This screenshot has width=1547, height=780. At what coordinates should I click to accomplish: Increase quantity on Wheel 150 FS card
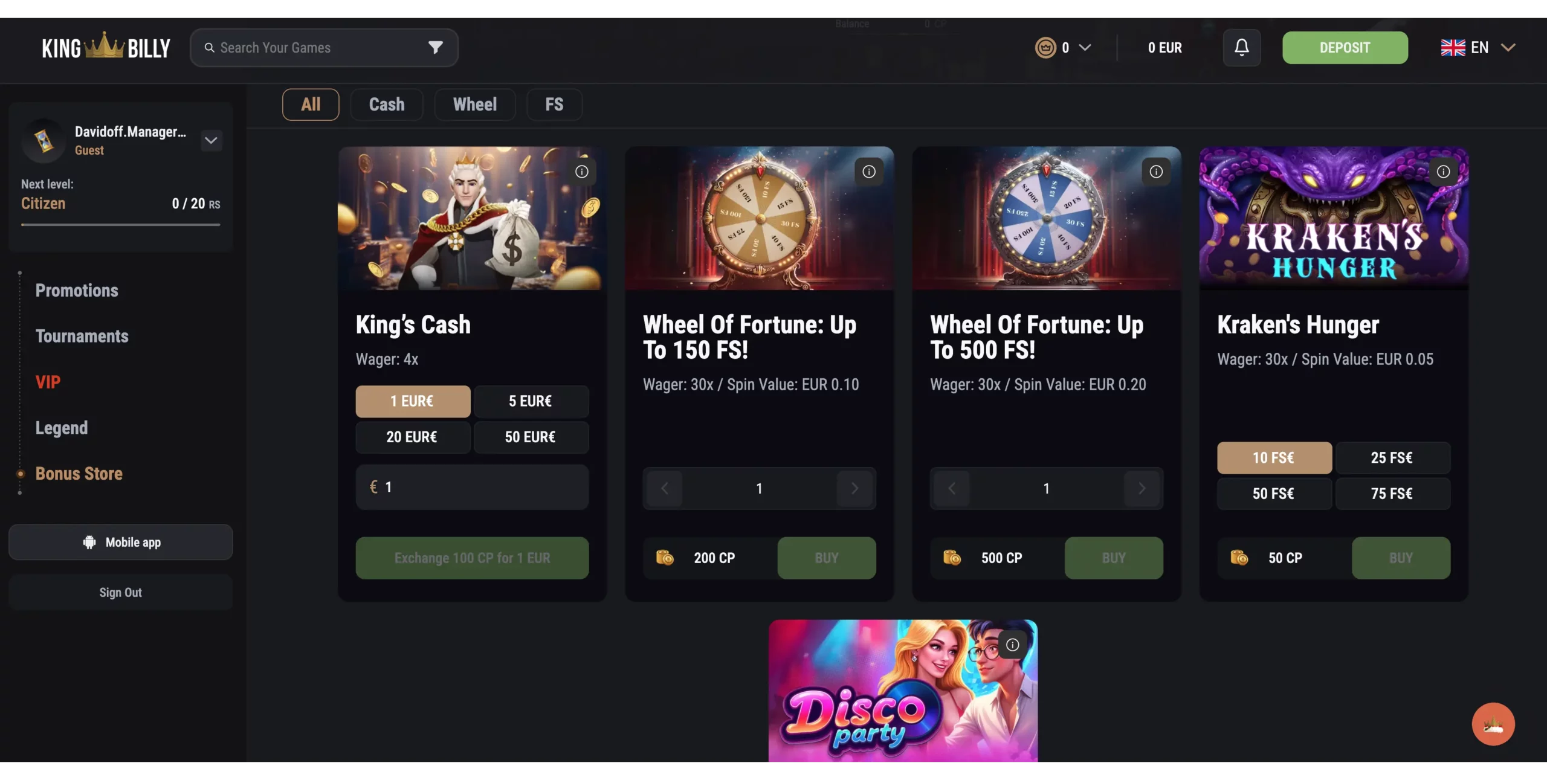[854, 488]
